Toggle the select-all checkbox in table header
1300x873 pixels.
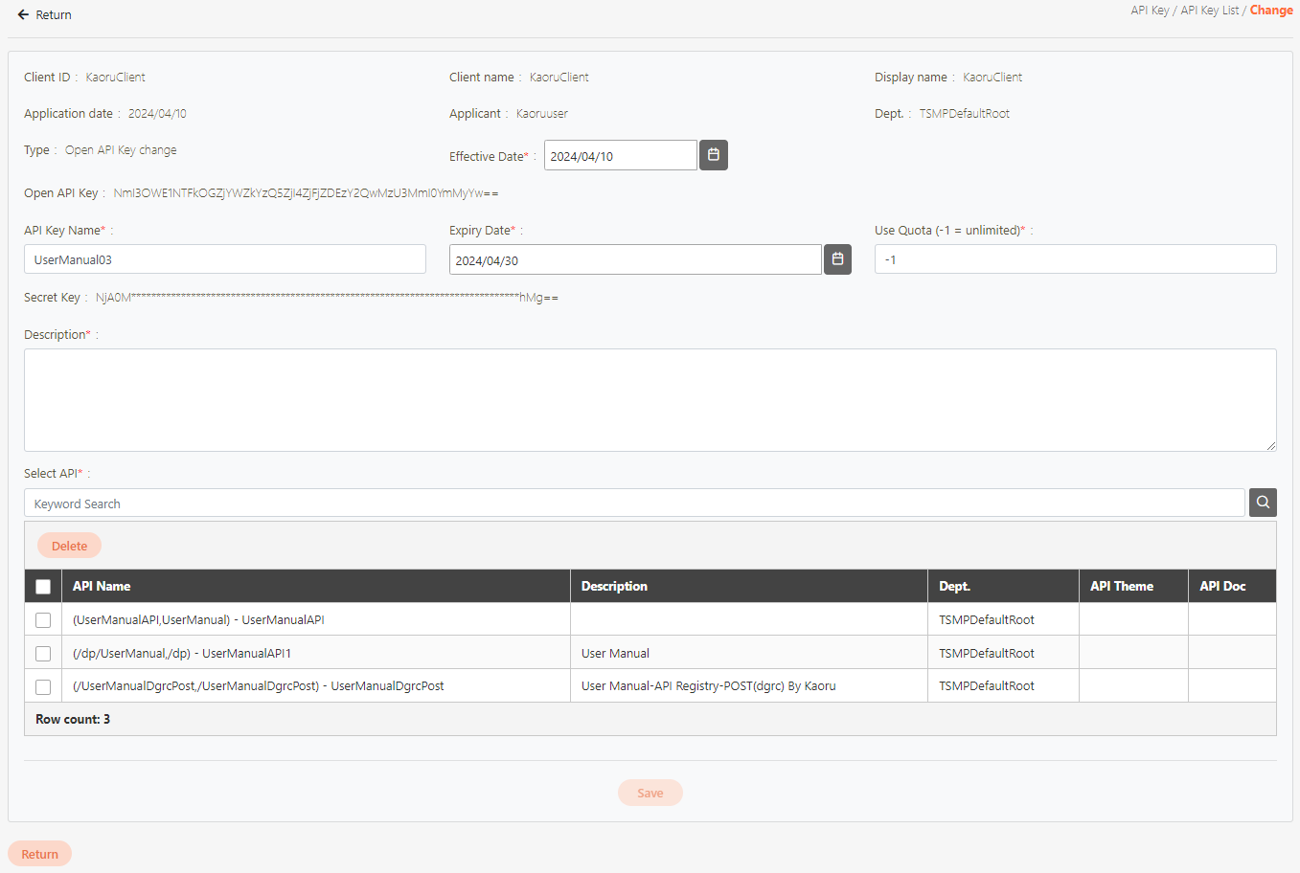tap(43, 587)
